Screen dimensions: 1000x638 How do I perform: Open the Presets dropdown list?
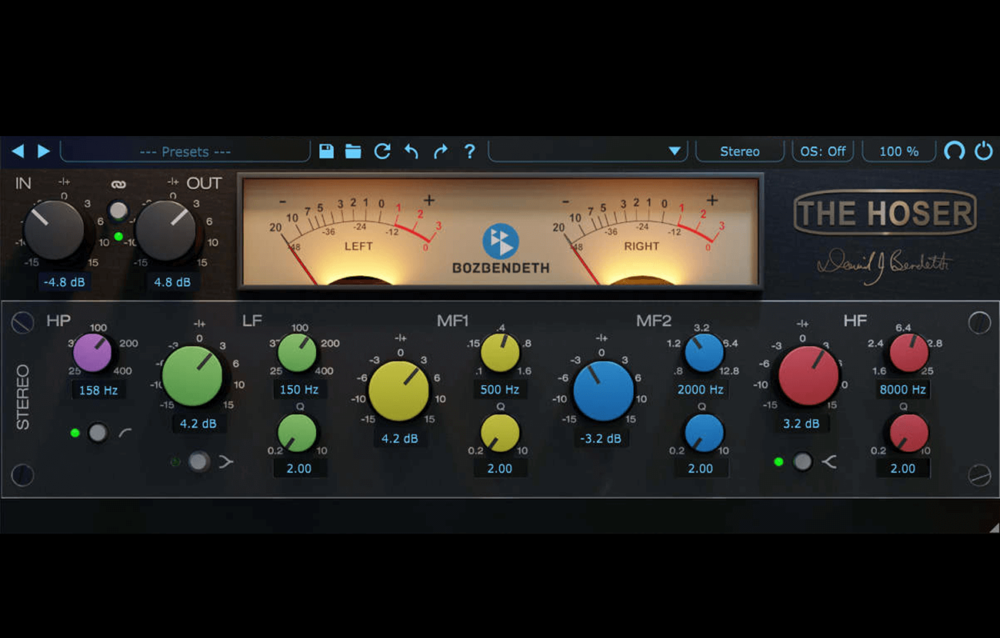[x=185, y=151]
